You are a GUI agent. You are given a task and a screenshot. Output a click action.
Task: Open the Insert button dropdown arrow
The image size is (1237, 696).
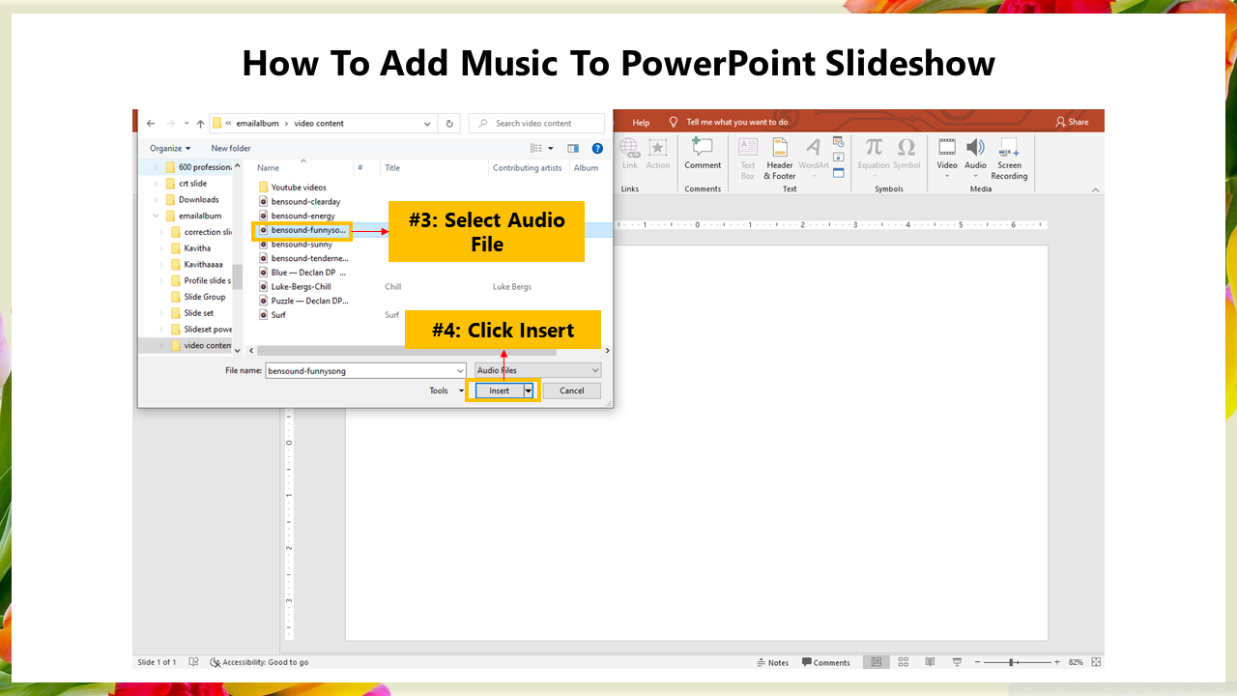[529, 391]
